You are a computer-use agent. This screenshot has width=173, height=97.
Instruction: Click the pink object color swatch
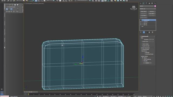(x=155, y=6)
